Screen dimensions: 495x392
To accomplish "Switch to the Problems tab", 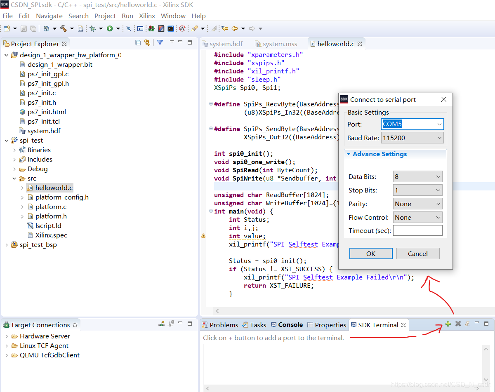I will click(x=220, y=325).
